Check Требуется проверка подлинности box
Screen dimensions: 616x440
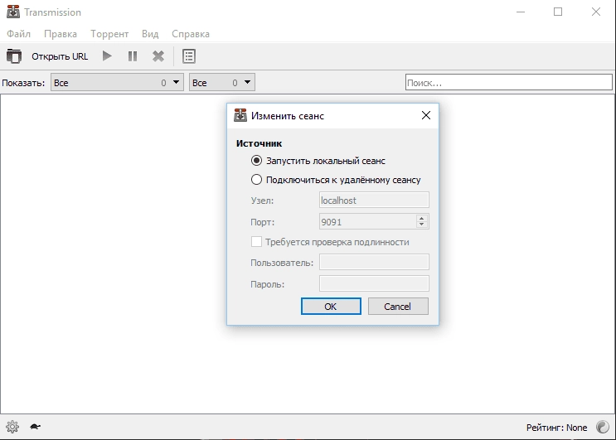(256, 242)
